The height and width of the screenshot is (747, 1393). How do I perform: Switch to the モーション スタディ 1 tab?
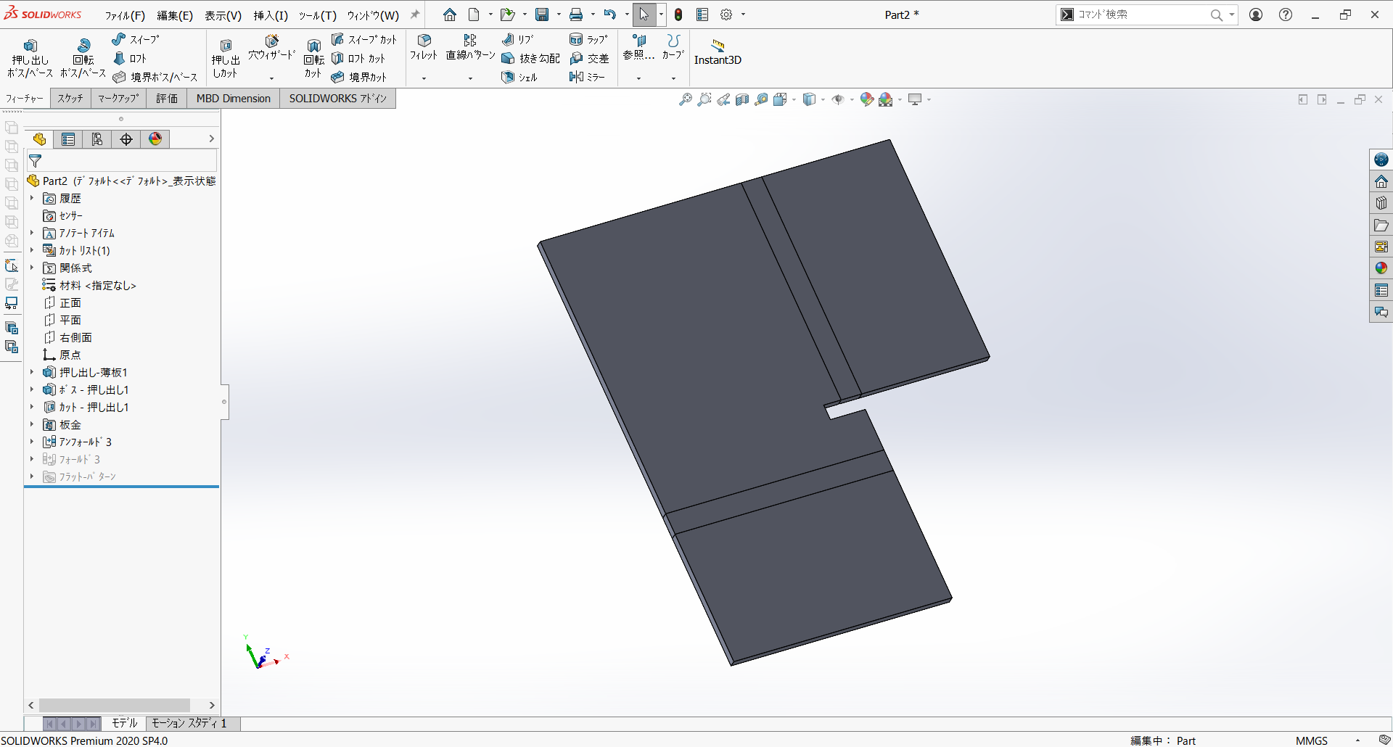tap(189, 723)
